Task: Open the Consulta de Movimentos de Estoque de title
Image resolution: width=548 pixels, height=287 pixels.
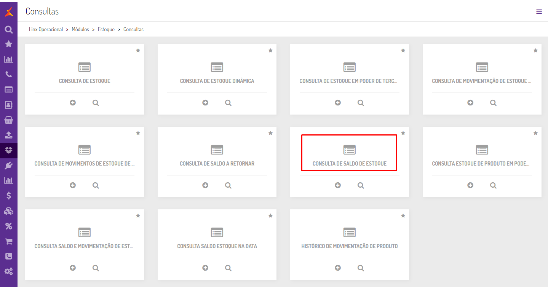Action: pyautogui.click(x=85, y=164)
